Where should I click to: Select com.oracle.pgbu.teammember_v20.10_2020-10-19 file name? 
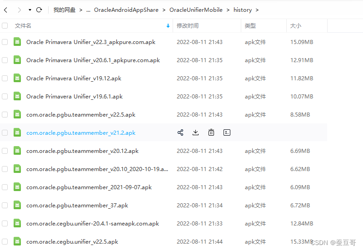97,169
